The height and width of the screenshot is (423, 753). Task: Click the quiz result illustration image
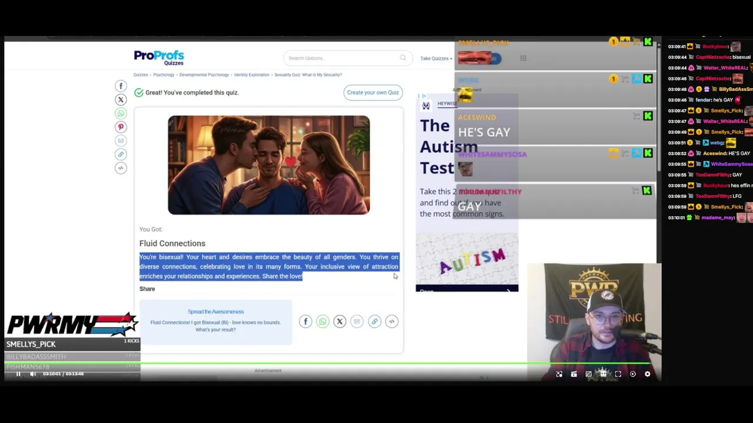click(269, 165)
